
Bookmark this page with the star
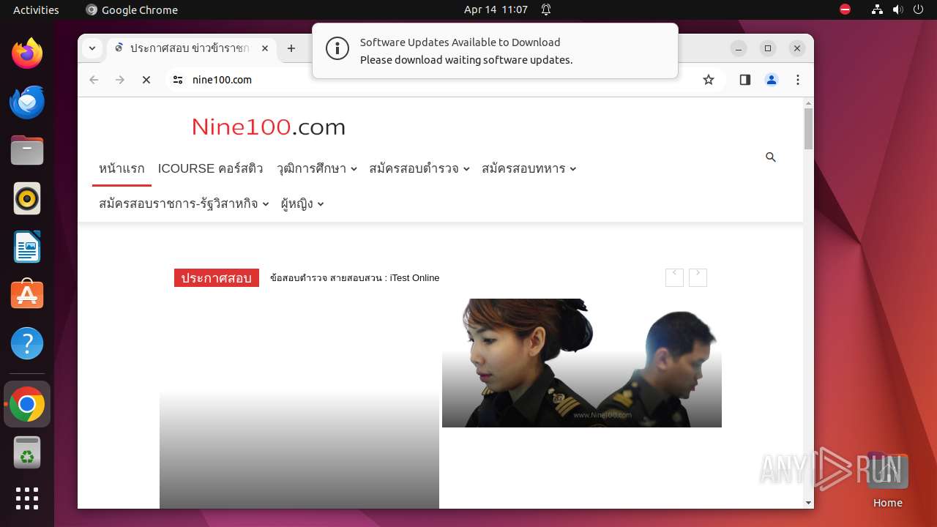coord(708,80)
